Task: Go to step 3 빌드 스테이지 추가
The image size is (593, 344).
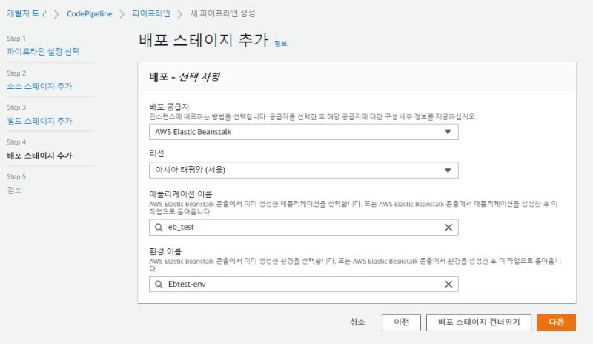Action: tap(39, 120)
